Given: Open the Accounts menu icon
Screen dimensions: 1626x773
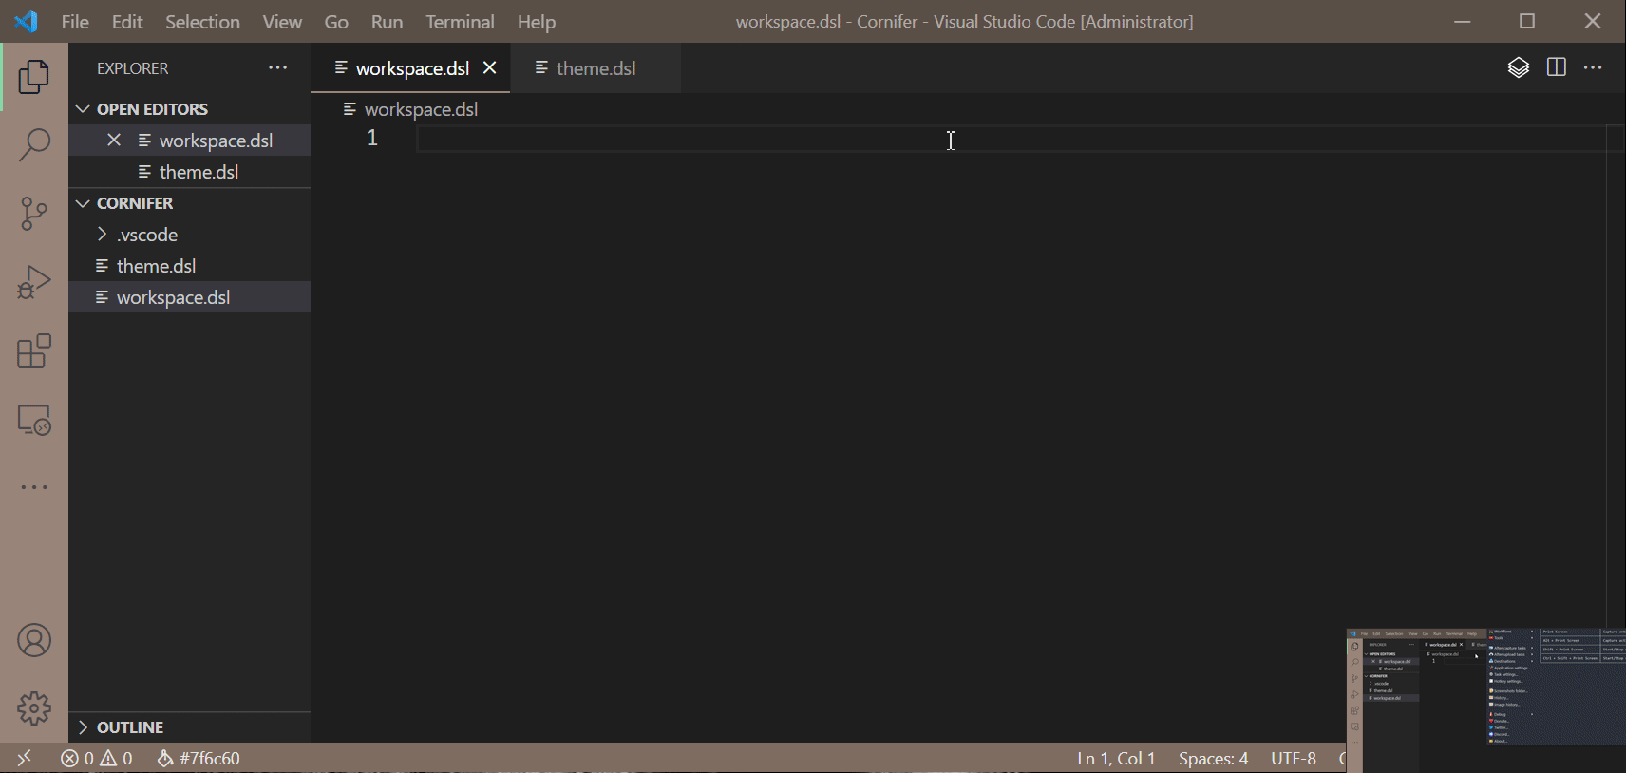Looking at the screenshot, I should [34, 641].
